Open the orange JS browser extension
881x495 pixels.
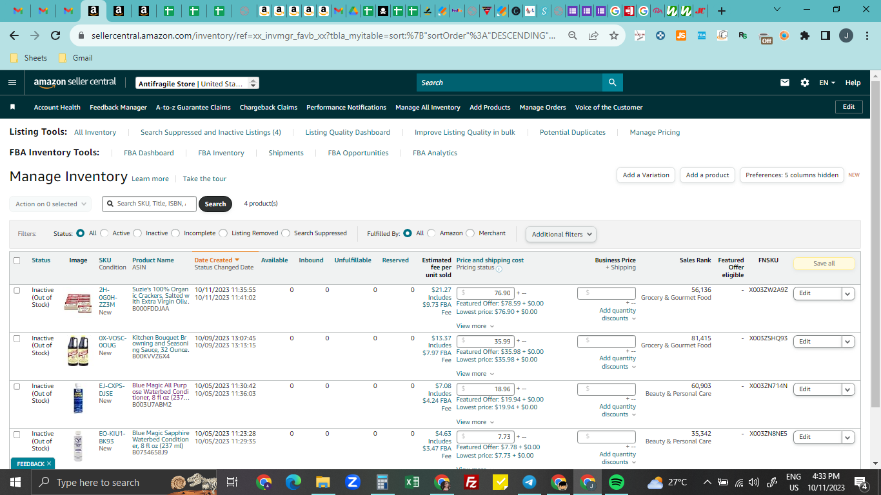coord(681,35)
